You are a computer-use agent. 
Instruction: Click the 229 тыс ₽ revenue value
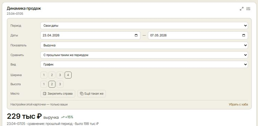tap(24, 116)
